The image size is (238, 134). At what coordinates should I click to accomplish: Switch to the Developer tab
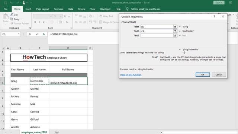pyautogui.click(x=105, y=9)
